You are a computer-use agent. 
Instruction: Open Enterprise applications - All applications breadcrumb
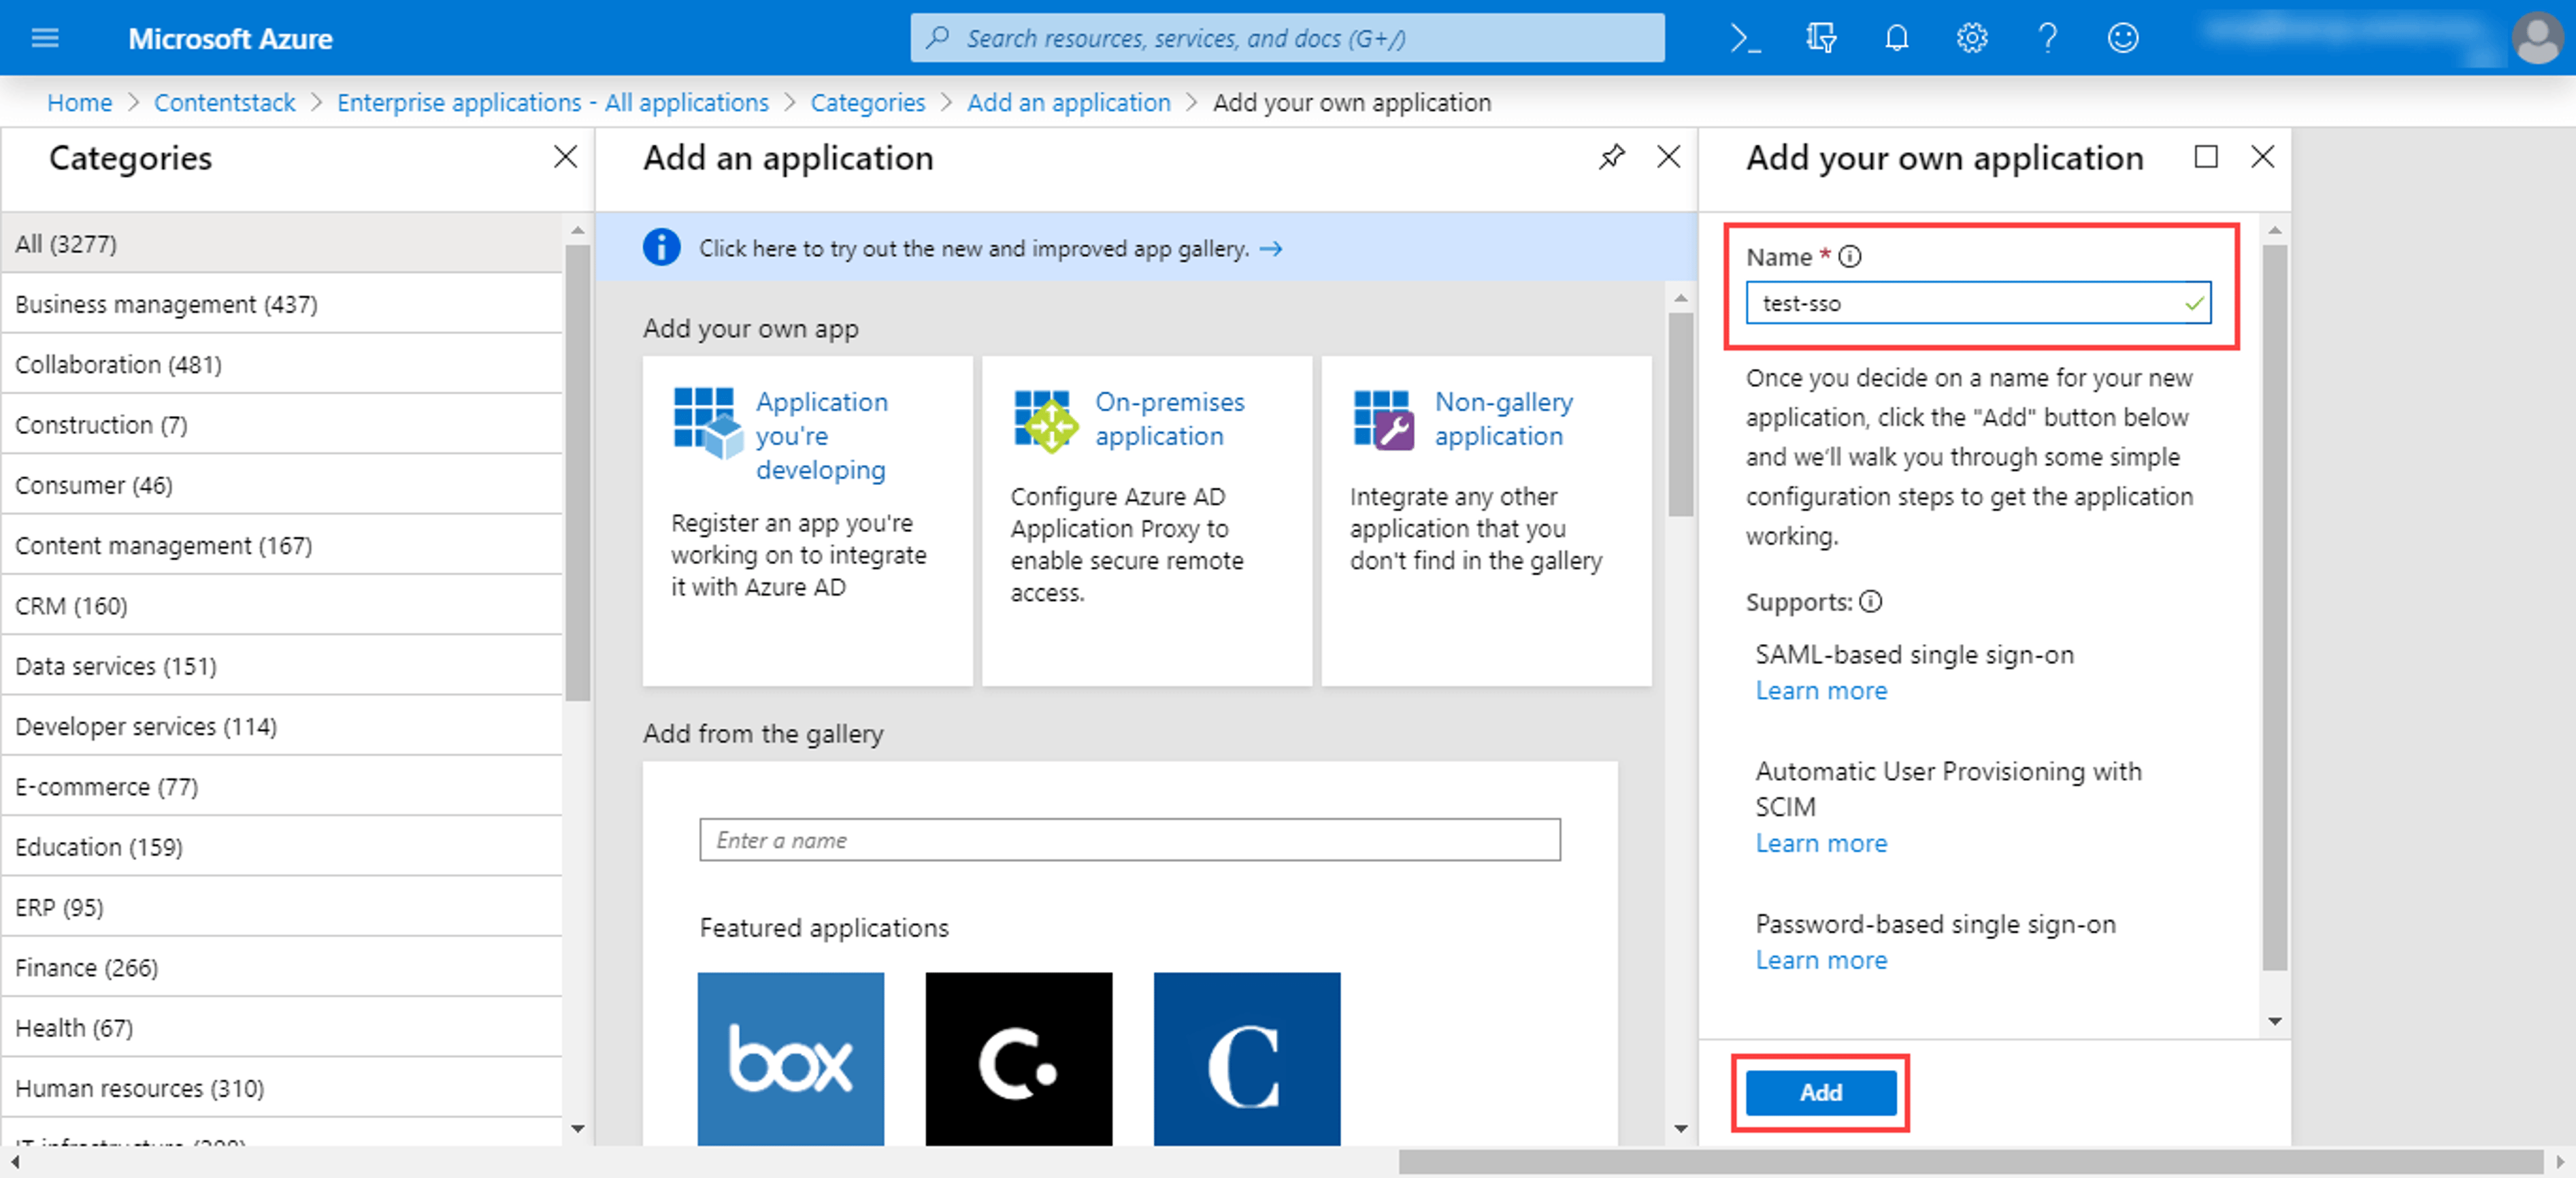[553, 102]
